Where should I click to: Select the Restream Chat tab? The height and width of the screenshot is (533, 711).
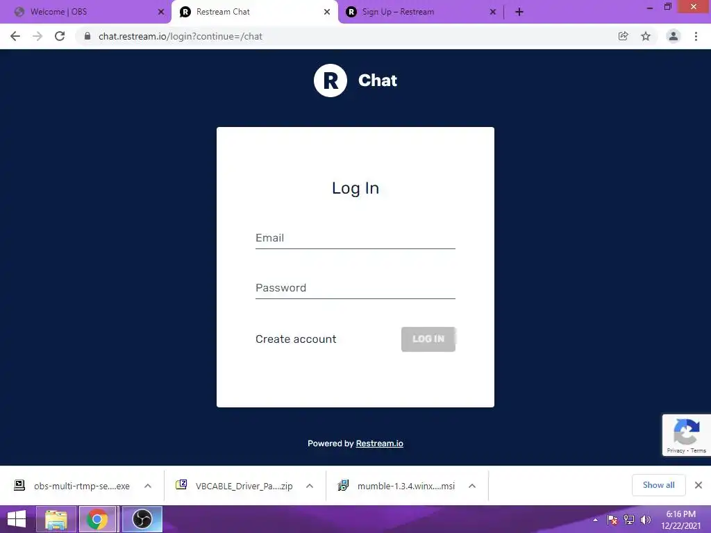tap(254, 12)
